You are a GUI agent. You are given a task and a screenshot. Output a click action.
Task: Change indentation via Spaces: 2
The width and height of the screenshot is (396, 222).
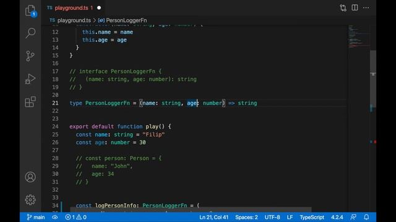pos(246,217)
